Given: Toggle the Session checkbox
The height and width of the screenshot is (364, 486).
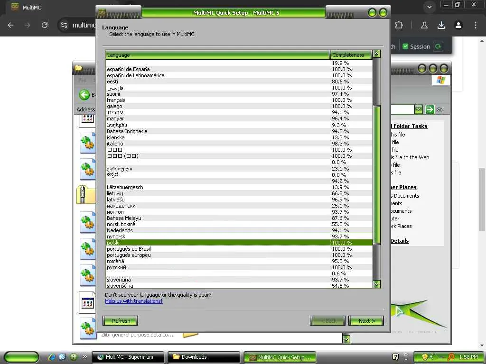Looking at the screenshot, I should 405,46.
